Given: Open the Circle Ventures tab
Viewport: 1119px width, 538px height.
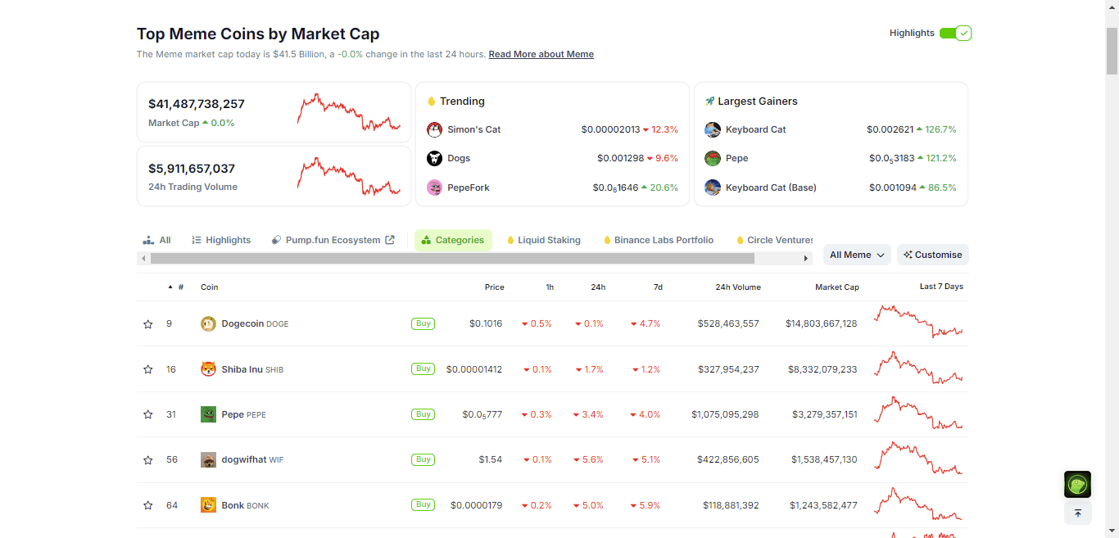Looking at the screenshot, I should click(x=774, y=240).
